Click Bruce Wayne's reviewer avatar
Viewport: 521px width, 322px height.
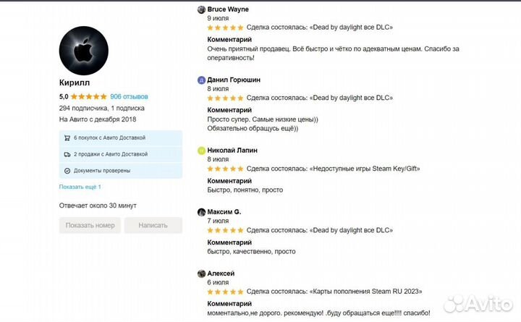point(200,9)
